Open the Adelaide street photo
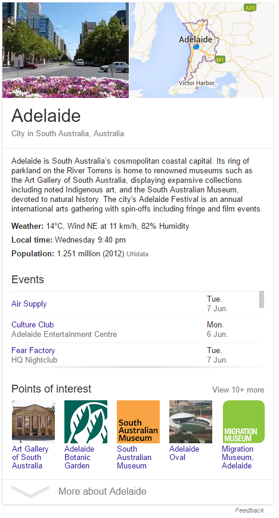 pos(66,50)
